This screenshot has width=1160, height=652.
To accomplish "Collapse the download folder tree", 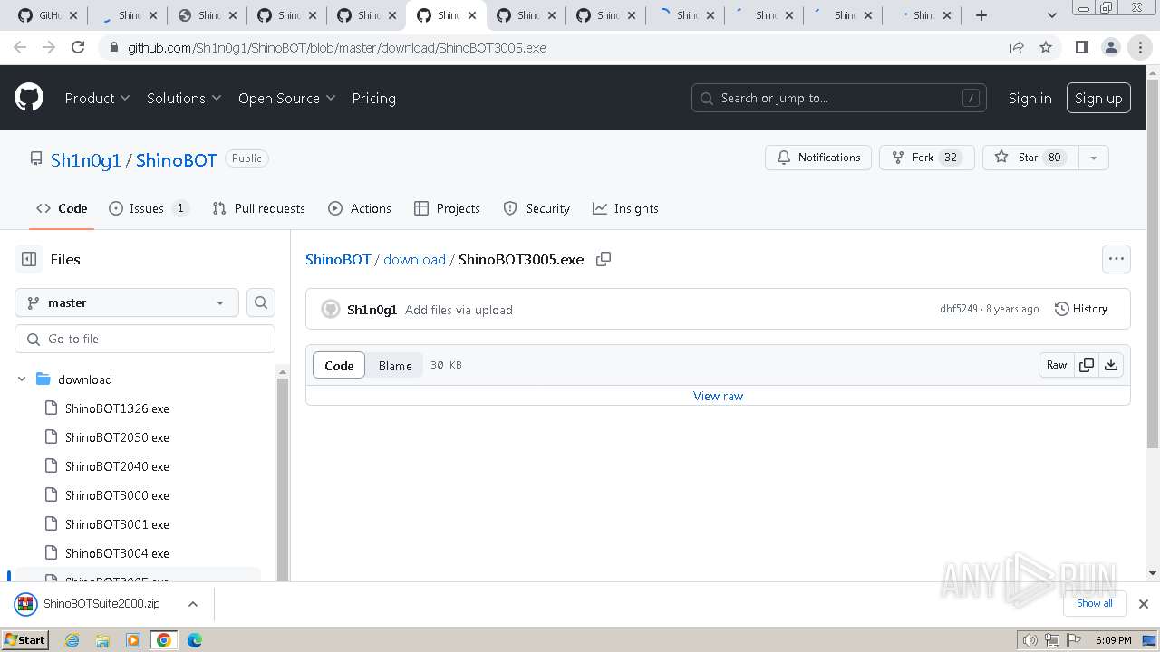I will (22, 379).
